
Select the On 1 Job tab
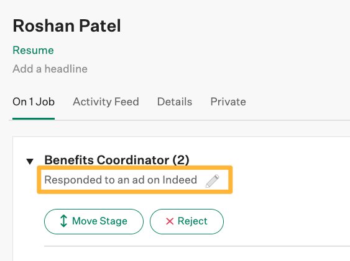point(34,102)
